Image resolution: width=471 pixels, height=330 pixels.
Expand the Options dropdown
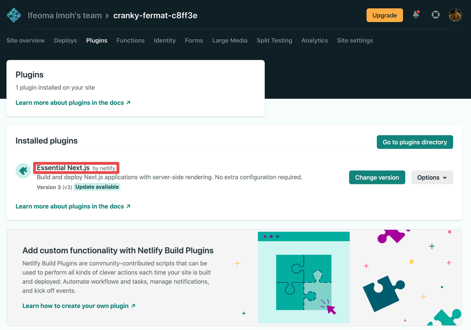point(432,178)
